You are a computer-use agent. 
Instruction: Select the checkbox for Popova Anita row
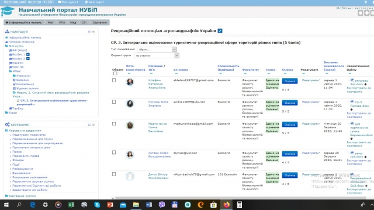[114, 101]
